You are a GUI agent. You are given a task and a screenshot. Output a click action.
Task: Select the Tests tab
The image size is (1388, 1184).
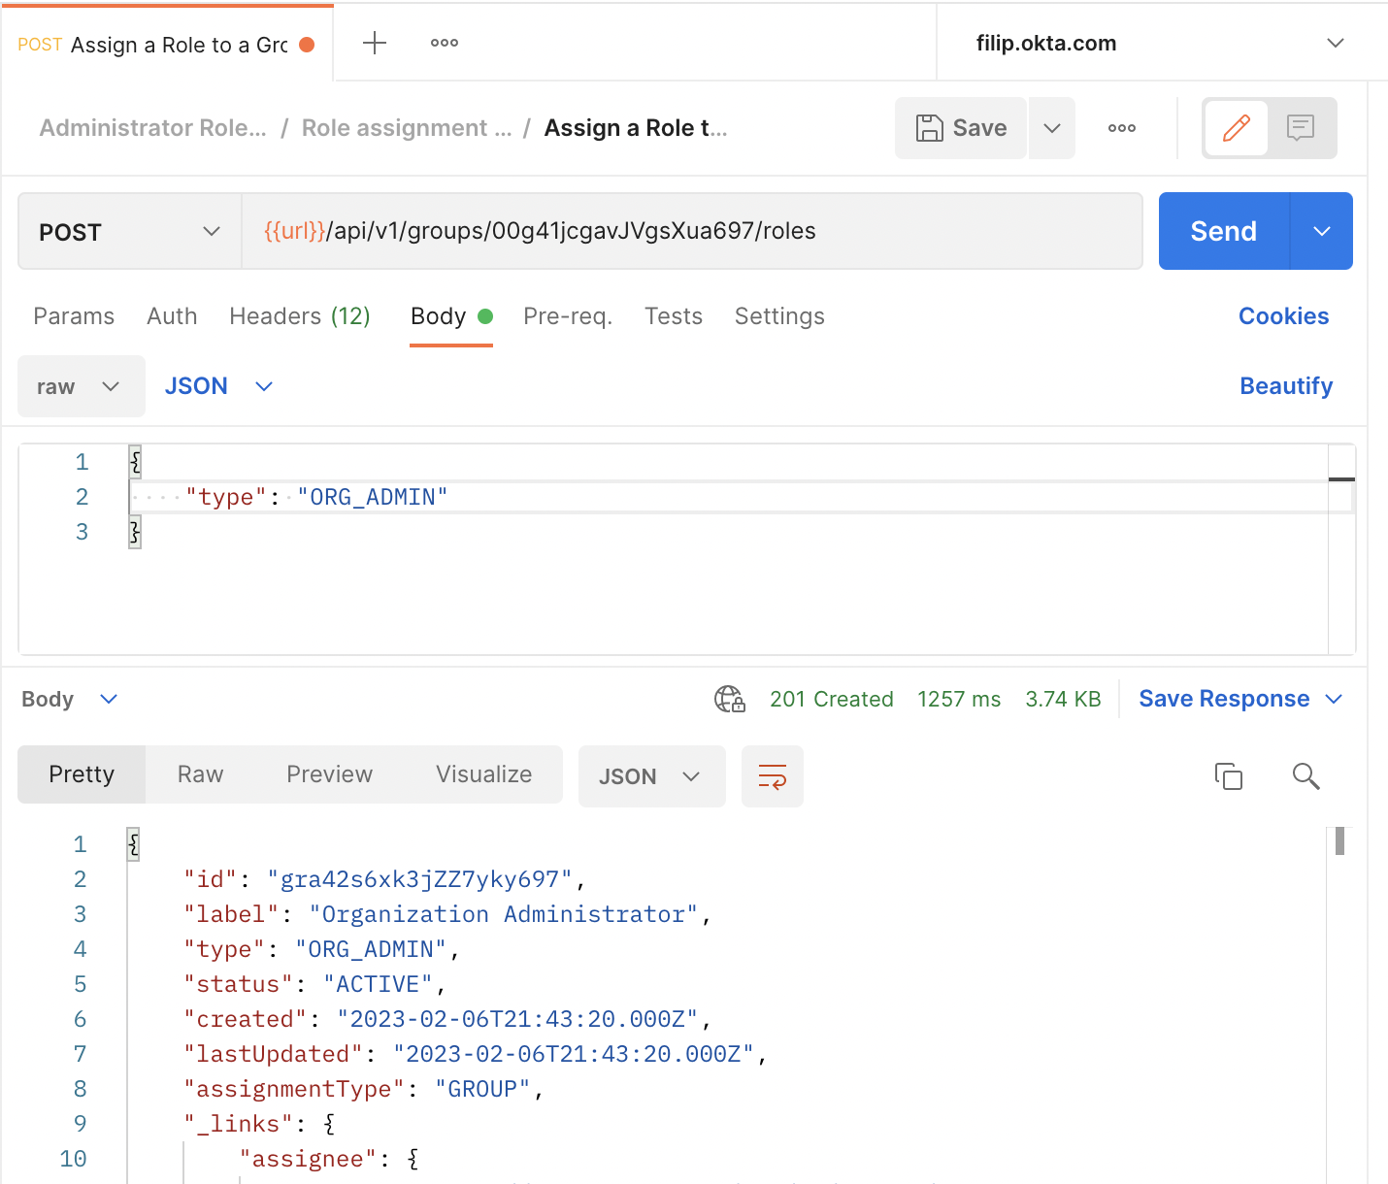pos(673,316)
